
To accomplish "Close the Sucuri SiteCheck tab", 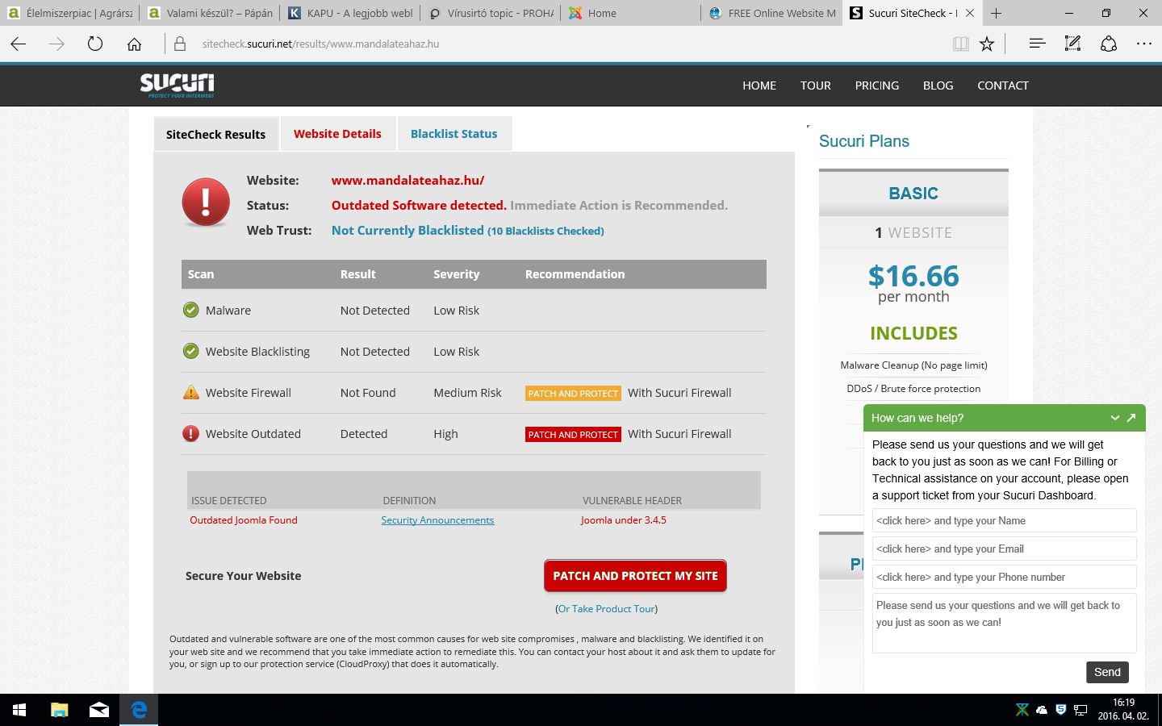I will point(970,13).
